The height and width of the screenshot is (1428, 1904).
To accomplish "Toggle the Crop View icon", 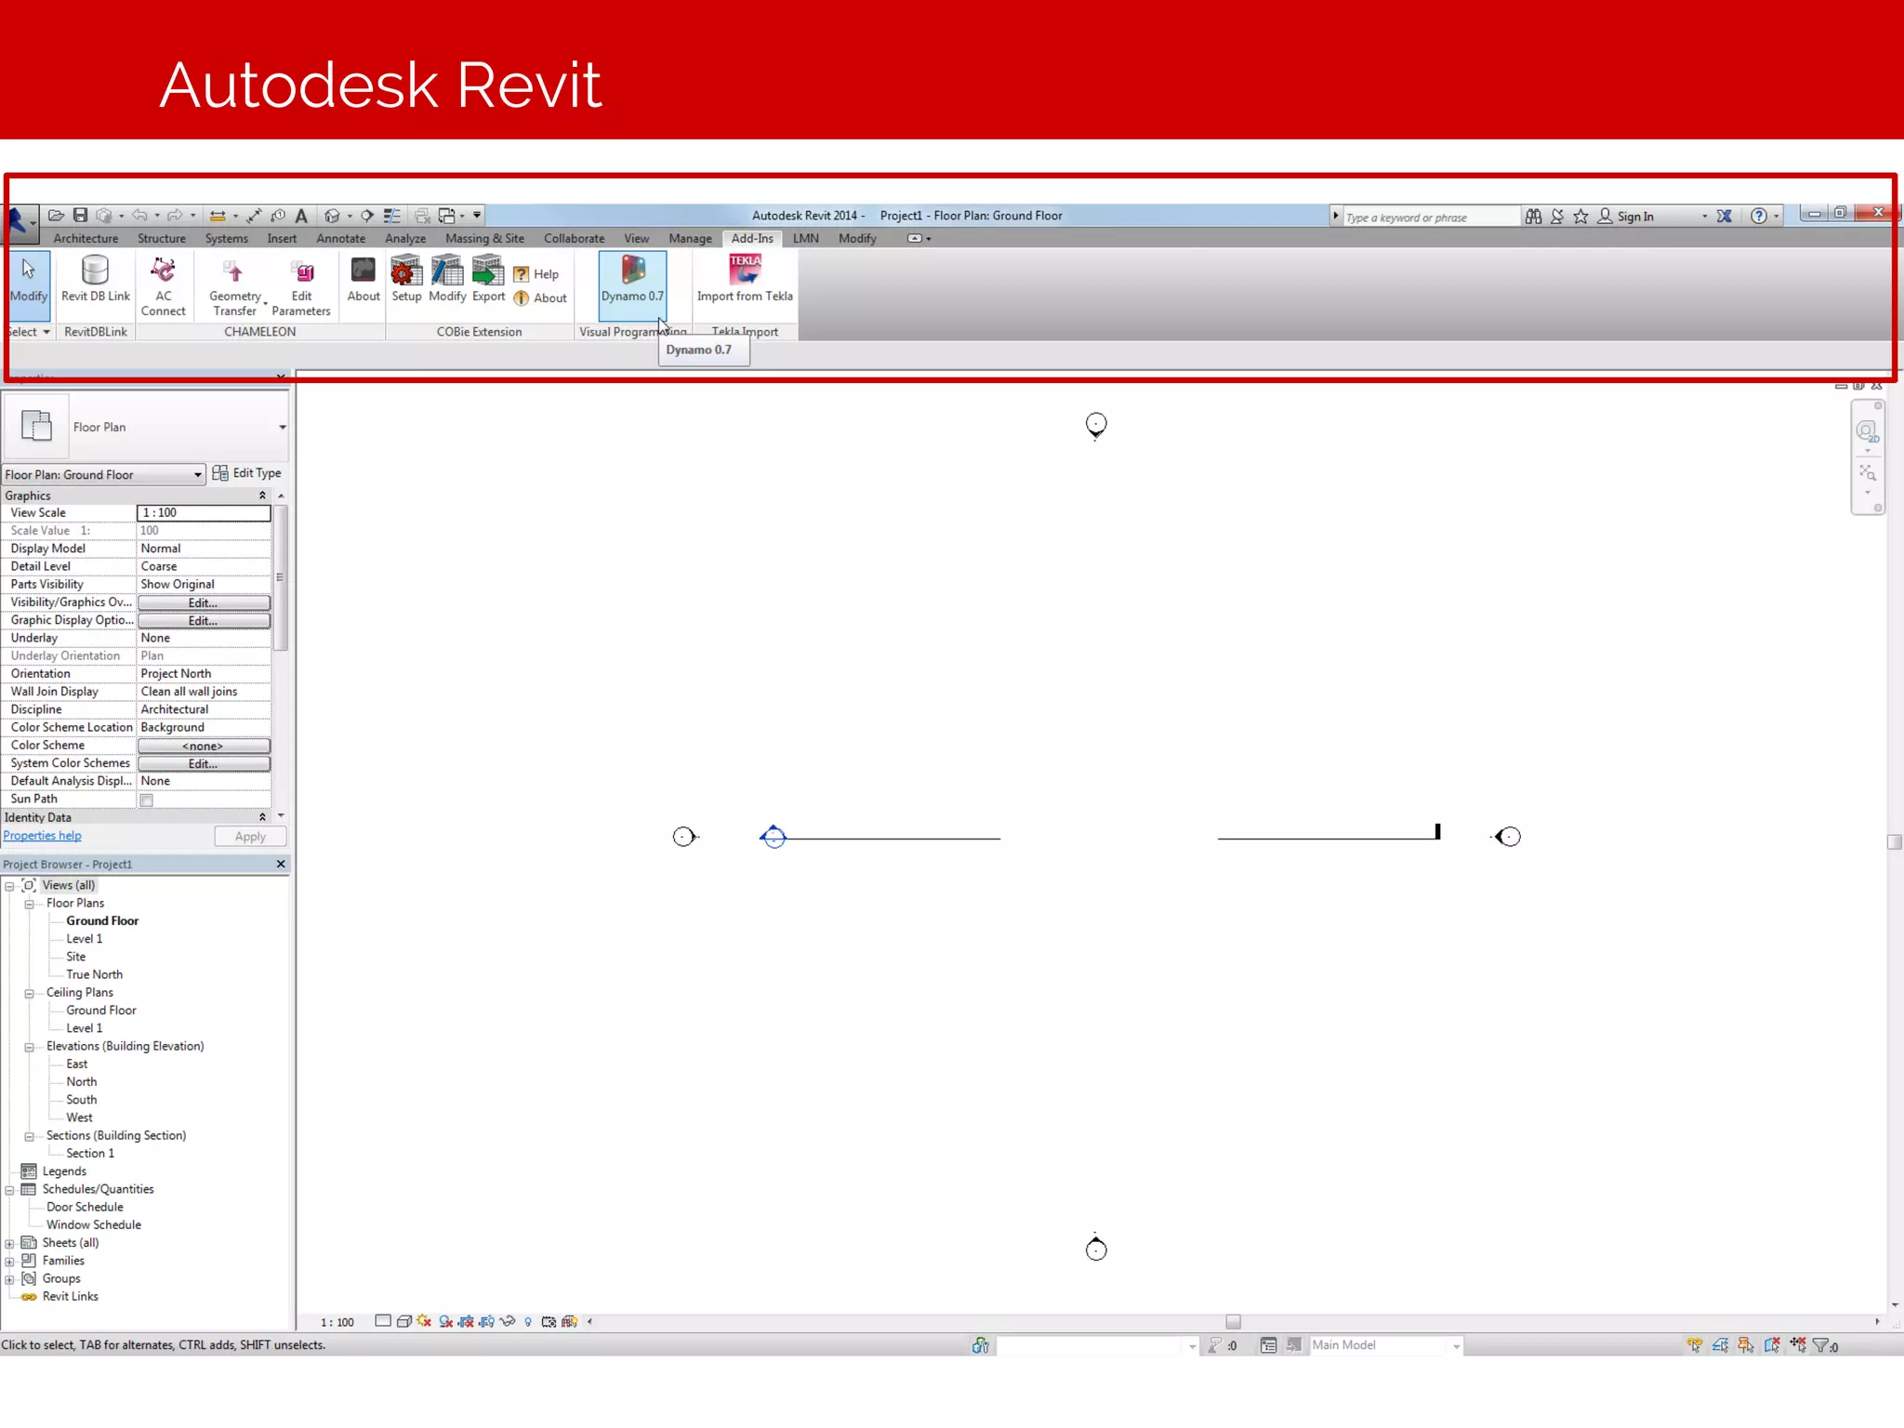I will coord(466,1321).
